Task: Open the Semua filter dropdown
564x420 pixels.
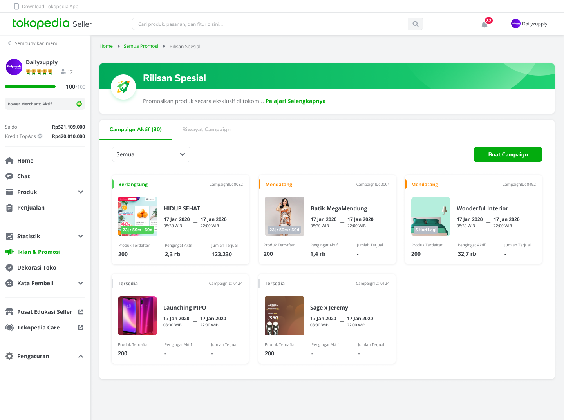Action: [151, 154]
